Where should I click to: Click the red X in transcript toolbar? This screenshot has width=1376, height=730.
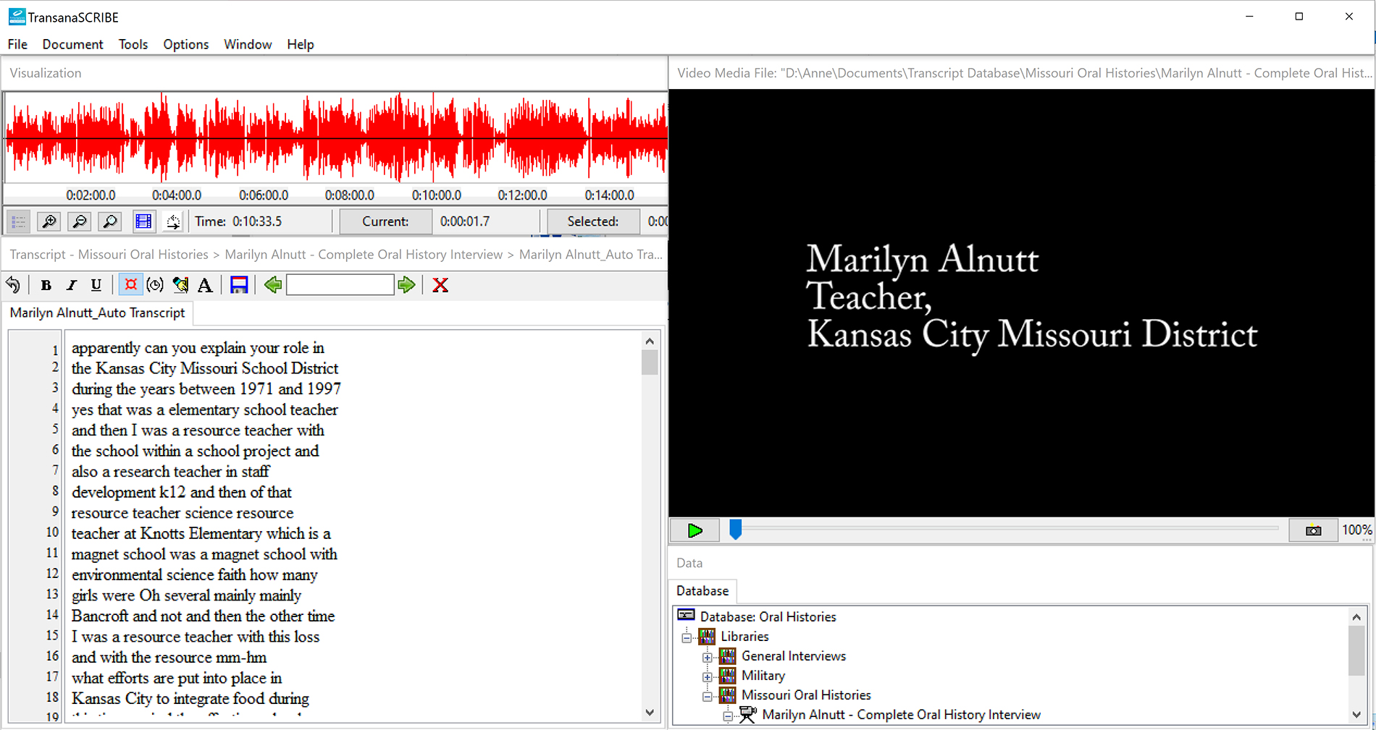click(440, 285)
